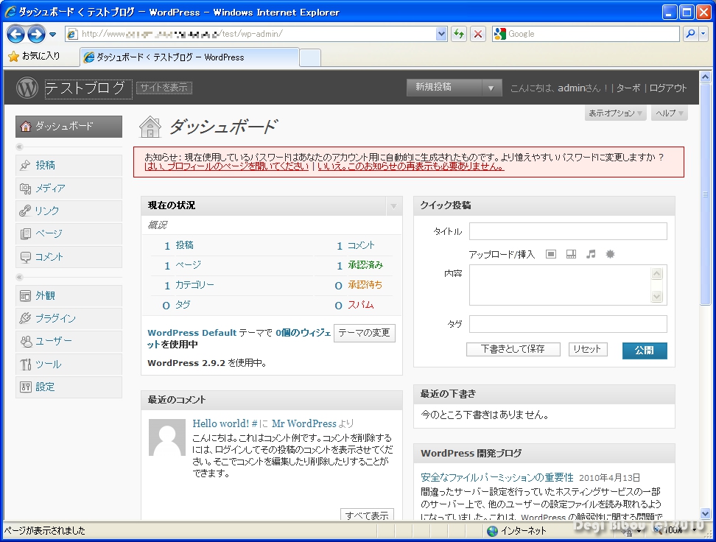Screen dimensions: 716x542
Task: Click the 内容 textarea scroll down arrow
Action: (656, 296)
